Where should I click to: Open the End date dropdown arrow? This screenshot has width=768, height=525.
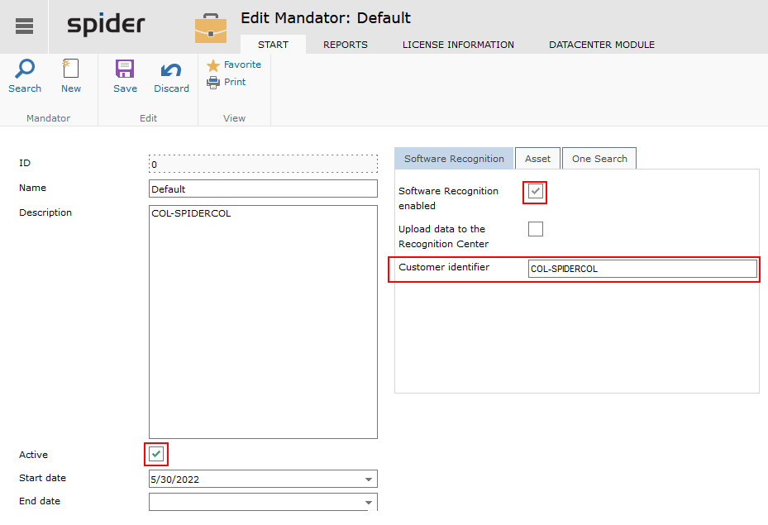tap(369, 503)
